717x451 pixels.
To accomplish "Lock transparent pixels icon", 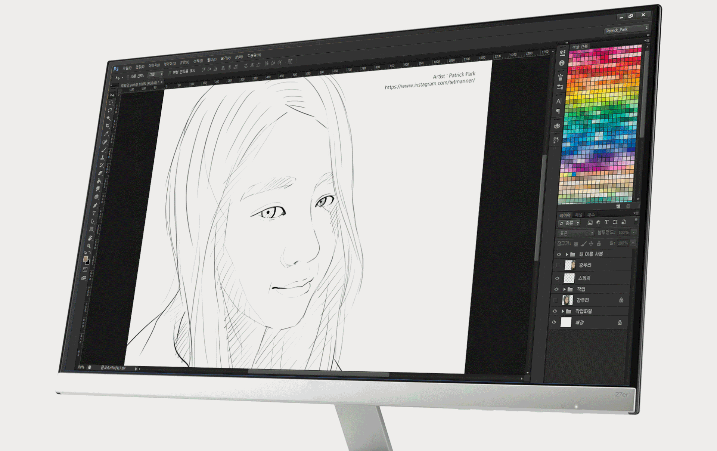I will click(x=576, y=244).
